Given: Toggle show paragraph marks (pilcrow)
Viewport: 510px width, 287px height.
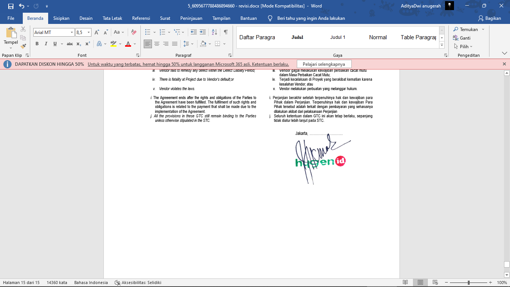Looking at the screenshot, I should [x=226, y=32].
